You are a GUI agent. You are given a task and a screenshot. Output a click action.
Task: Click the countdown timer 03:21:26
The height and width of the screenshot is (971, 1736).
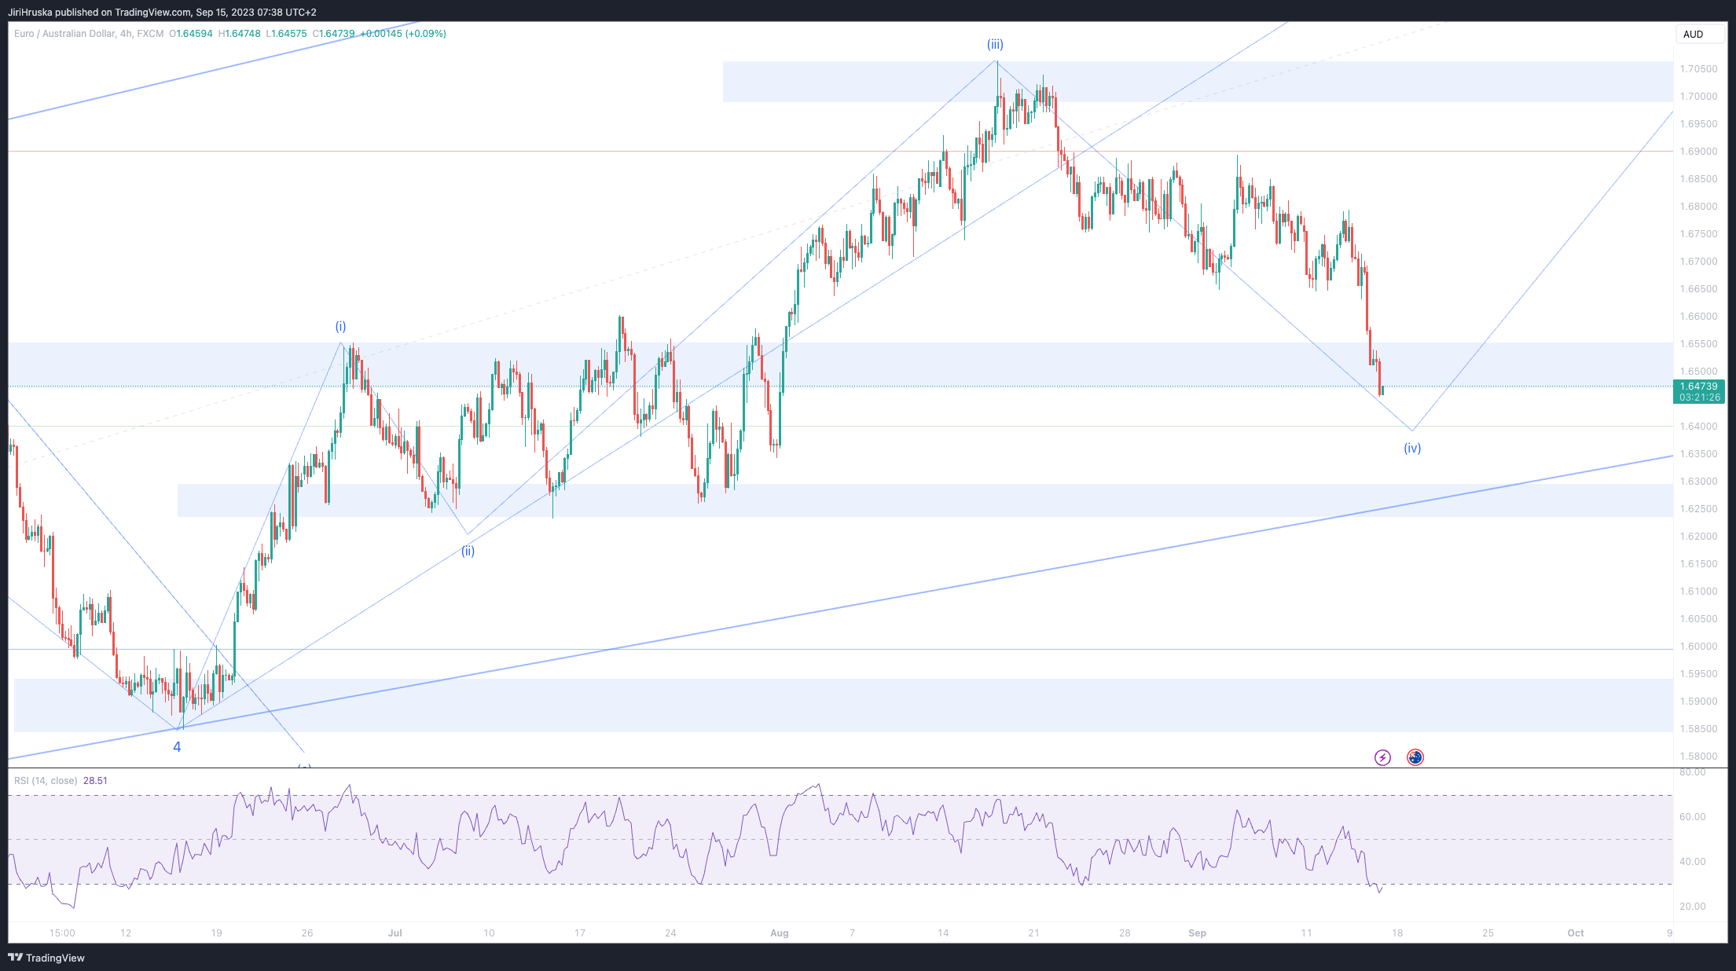click(1699, 398)
